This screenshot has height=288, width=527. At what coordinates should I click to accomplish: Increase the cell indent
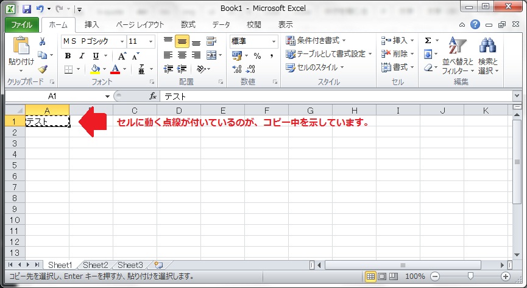(x=182, y=69)
